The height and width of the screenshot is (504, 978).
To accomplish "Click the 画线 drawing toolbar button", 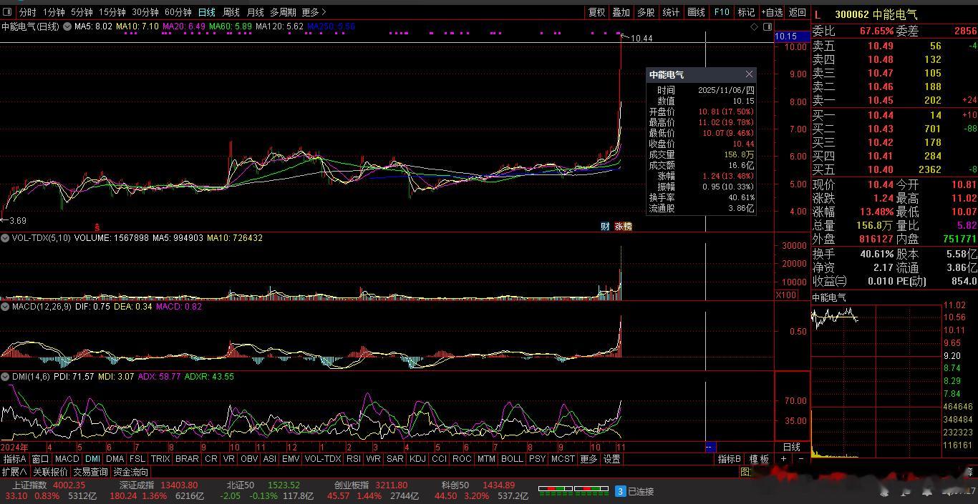I will pos(696,12).
